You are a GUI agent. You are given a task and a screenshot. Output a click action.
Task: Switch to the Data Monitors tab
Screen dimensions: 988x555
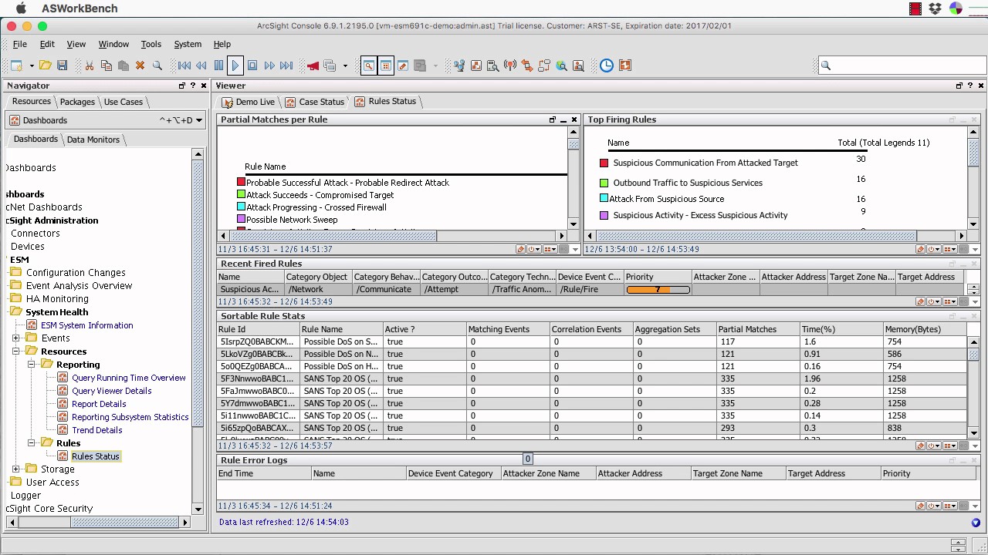point(93,140)
